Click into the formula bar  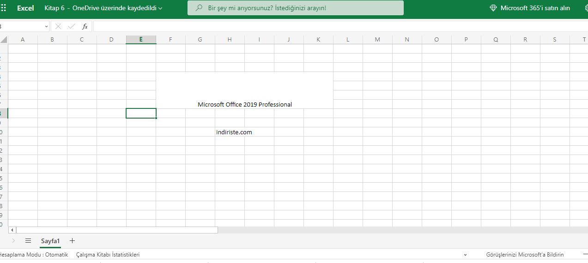(x=340, y=26)
